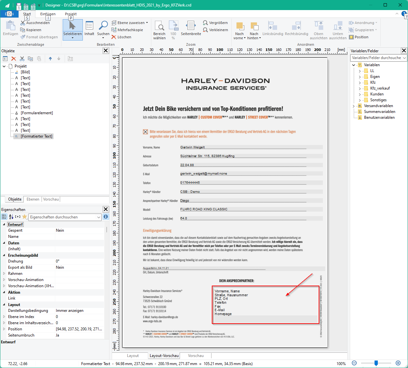408x368 pixels.
Task: Close the Eigenschaften panel
Action: 106,209
